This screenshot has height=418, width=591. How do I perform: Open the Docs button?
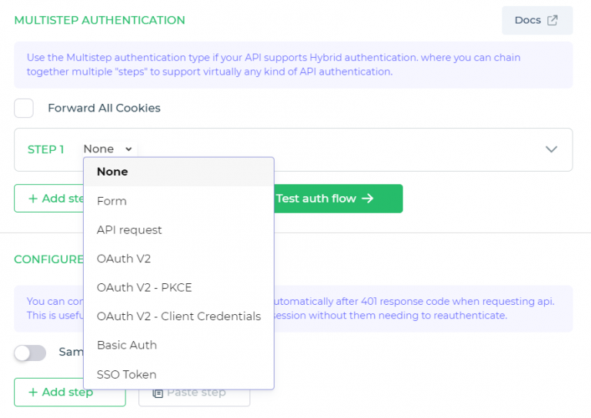[x=536, y=21]
